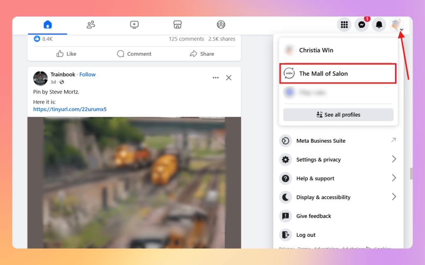Open the tinyurl.com/22urumx5 link
The image size is (425, 265).
[70, 109]
